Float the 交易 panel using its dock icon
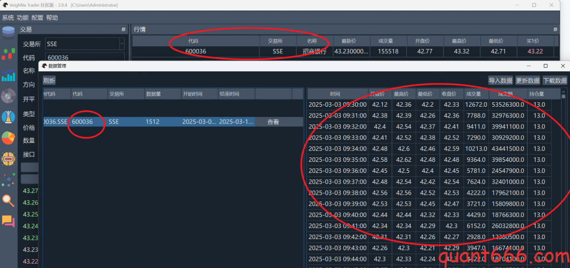Viewport: 570px width, 268px height. pos(124,29)
